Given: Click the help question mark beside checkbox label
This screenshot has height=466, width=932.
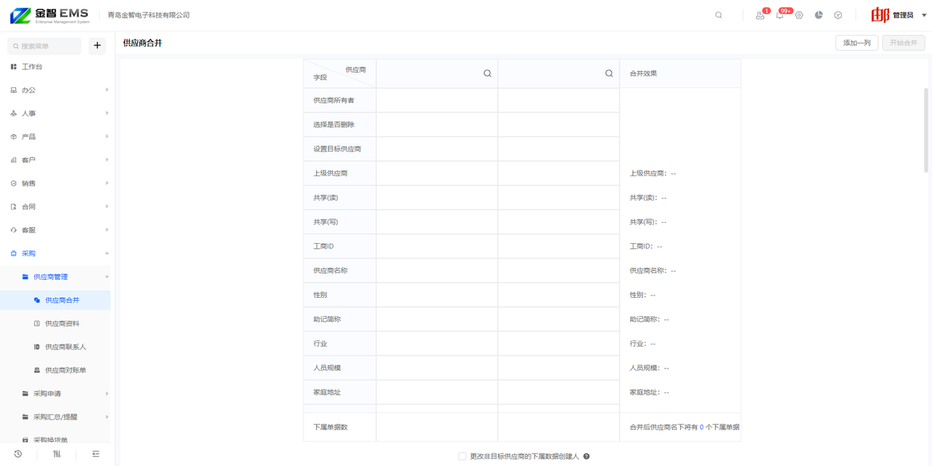Looking at the screenshot, I should click(x=586, y=457).
